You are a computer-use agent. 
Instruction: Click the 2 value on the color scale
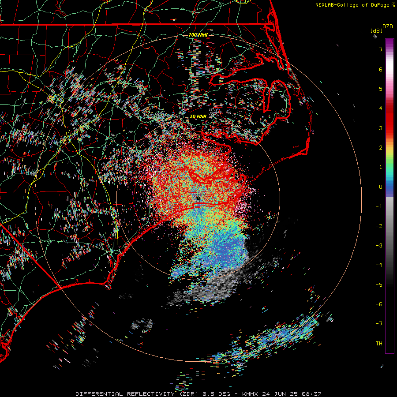[381, 148]
